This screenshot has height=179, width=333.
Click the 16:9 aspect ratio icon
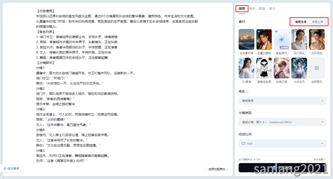pos(244,144)
